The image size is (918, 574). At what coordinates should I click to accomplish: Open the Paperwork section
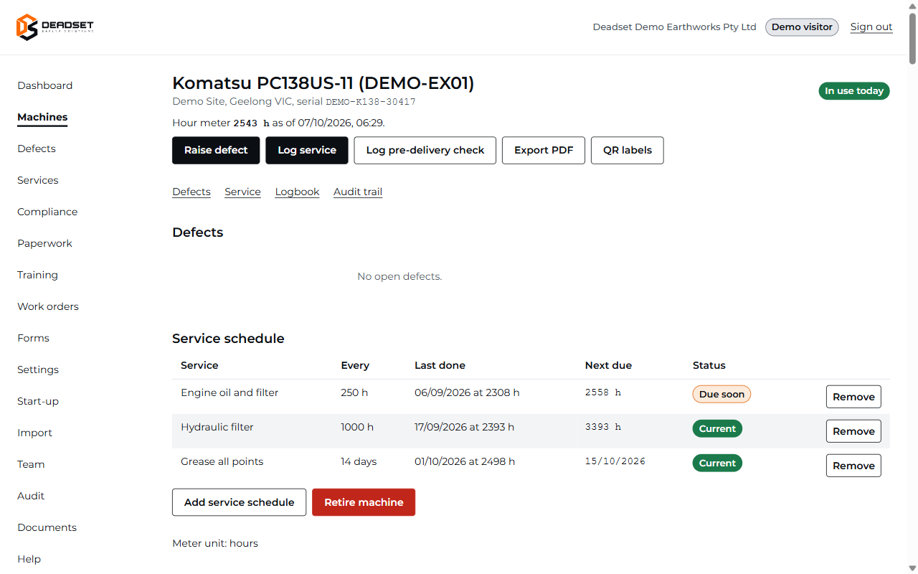44,243
